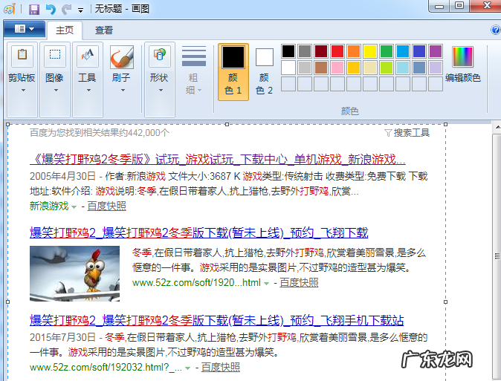Image resolution: width=501 pixels, height=381 pixels.
Task: Pick the green palette swatch
Action: (x=387, y=51)
